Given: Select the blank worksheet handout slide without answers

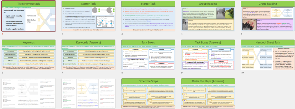Looking at the screenshot, I should click(29, 93).
